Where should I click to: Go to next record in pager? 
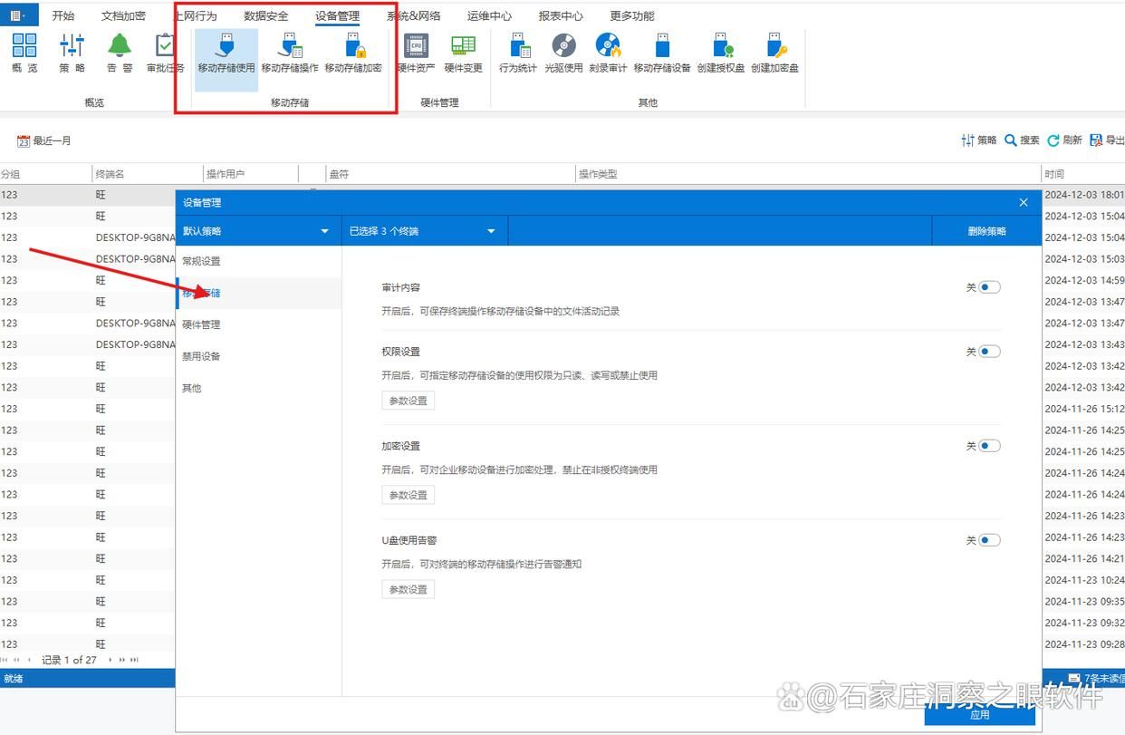click(x=111, y=660)
